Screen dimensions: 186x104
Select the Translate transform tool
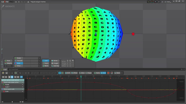[19, 61]
